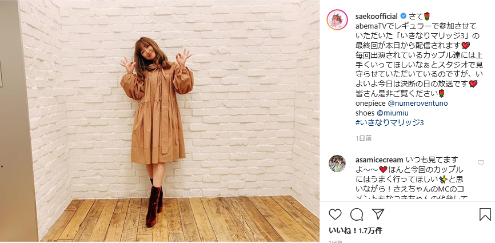
Task: Like the post with the heart icon
Action: pyautogui.click(x=335, y=214)
